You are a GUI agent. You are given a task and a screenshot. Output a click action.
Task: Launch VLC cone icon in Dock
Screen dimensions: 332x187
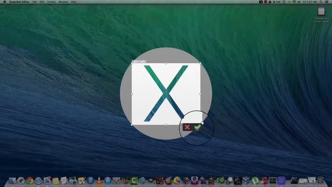click(99, 181)
